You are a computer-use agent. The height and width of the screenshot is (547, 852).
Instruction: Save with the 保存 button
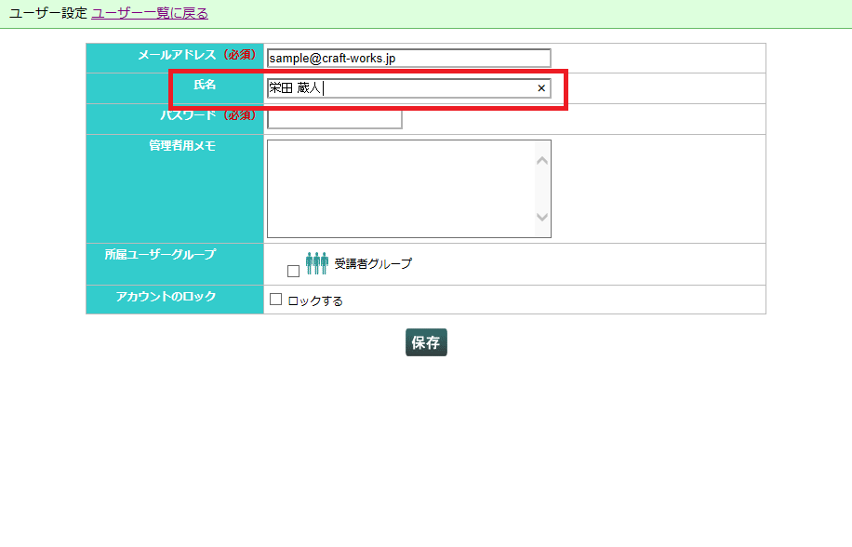[x=427, y=342]
